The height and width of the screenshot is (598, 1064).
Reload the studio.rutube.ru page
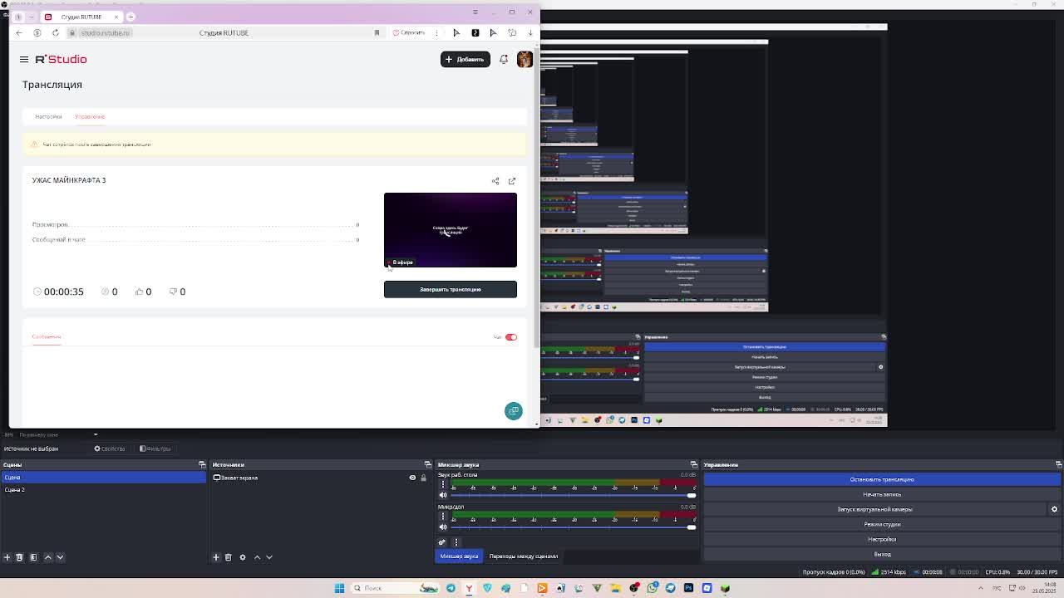56,32
